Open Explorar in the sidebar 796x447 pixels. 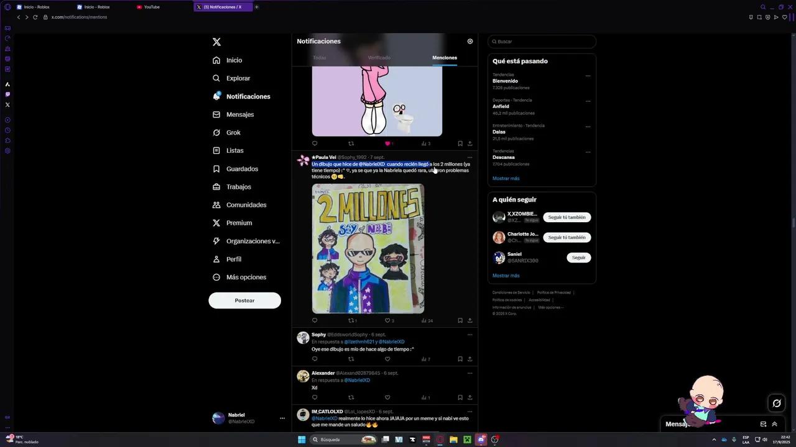pos(231,78)
